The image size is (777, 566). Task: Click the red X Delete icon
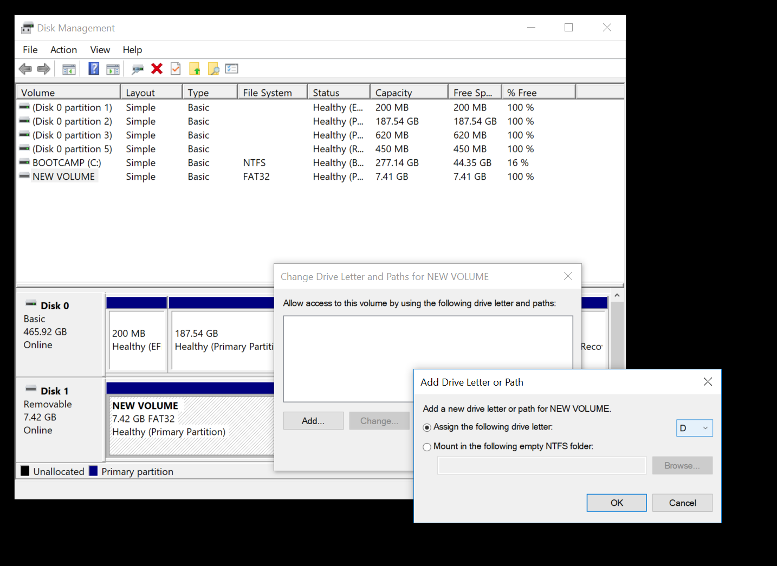point(157,68)
